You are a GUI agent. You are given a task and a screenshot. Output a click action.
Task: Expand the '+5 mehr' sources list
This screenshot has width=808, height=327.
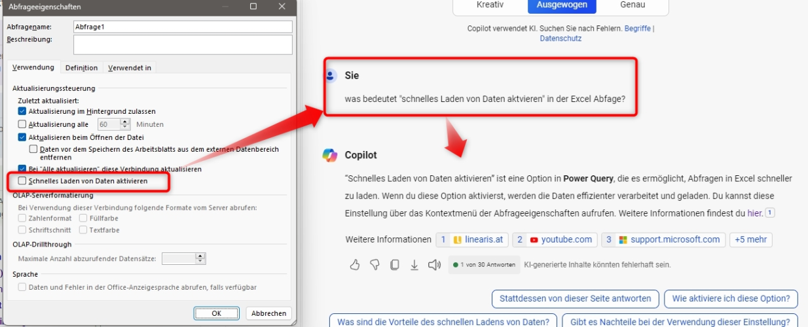(750, 240)
